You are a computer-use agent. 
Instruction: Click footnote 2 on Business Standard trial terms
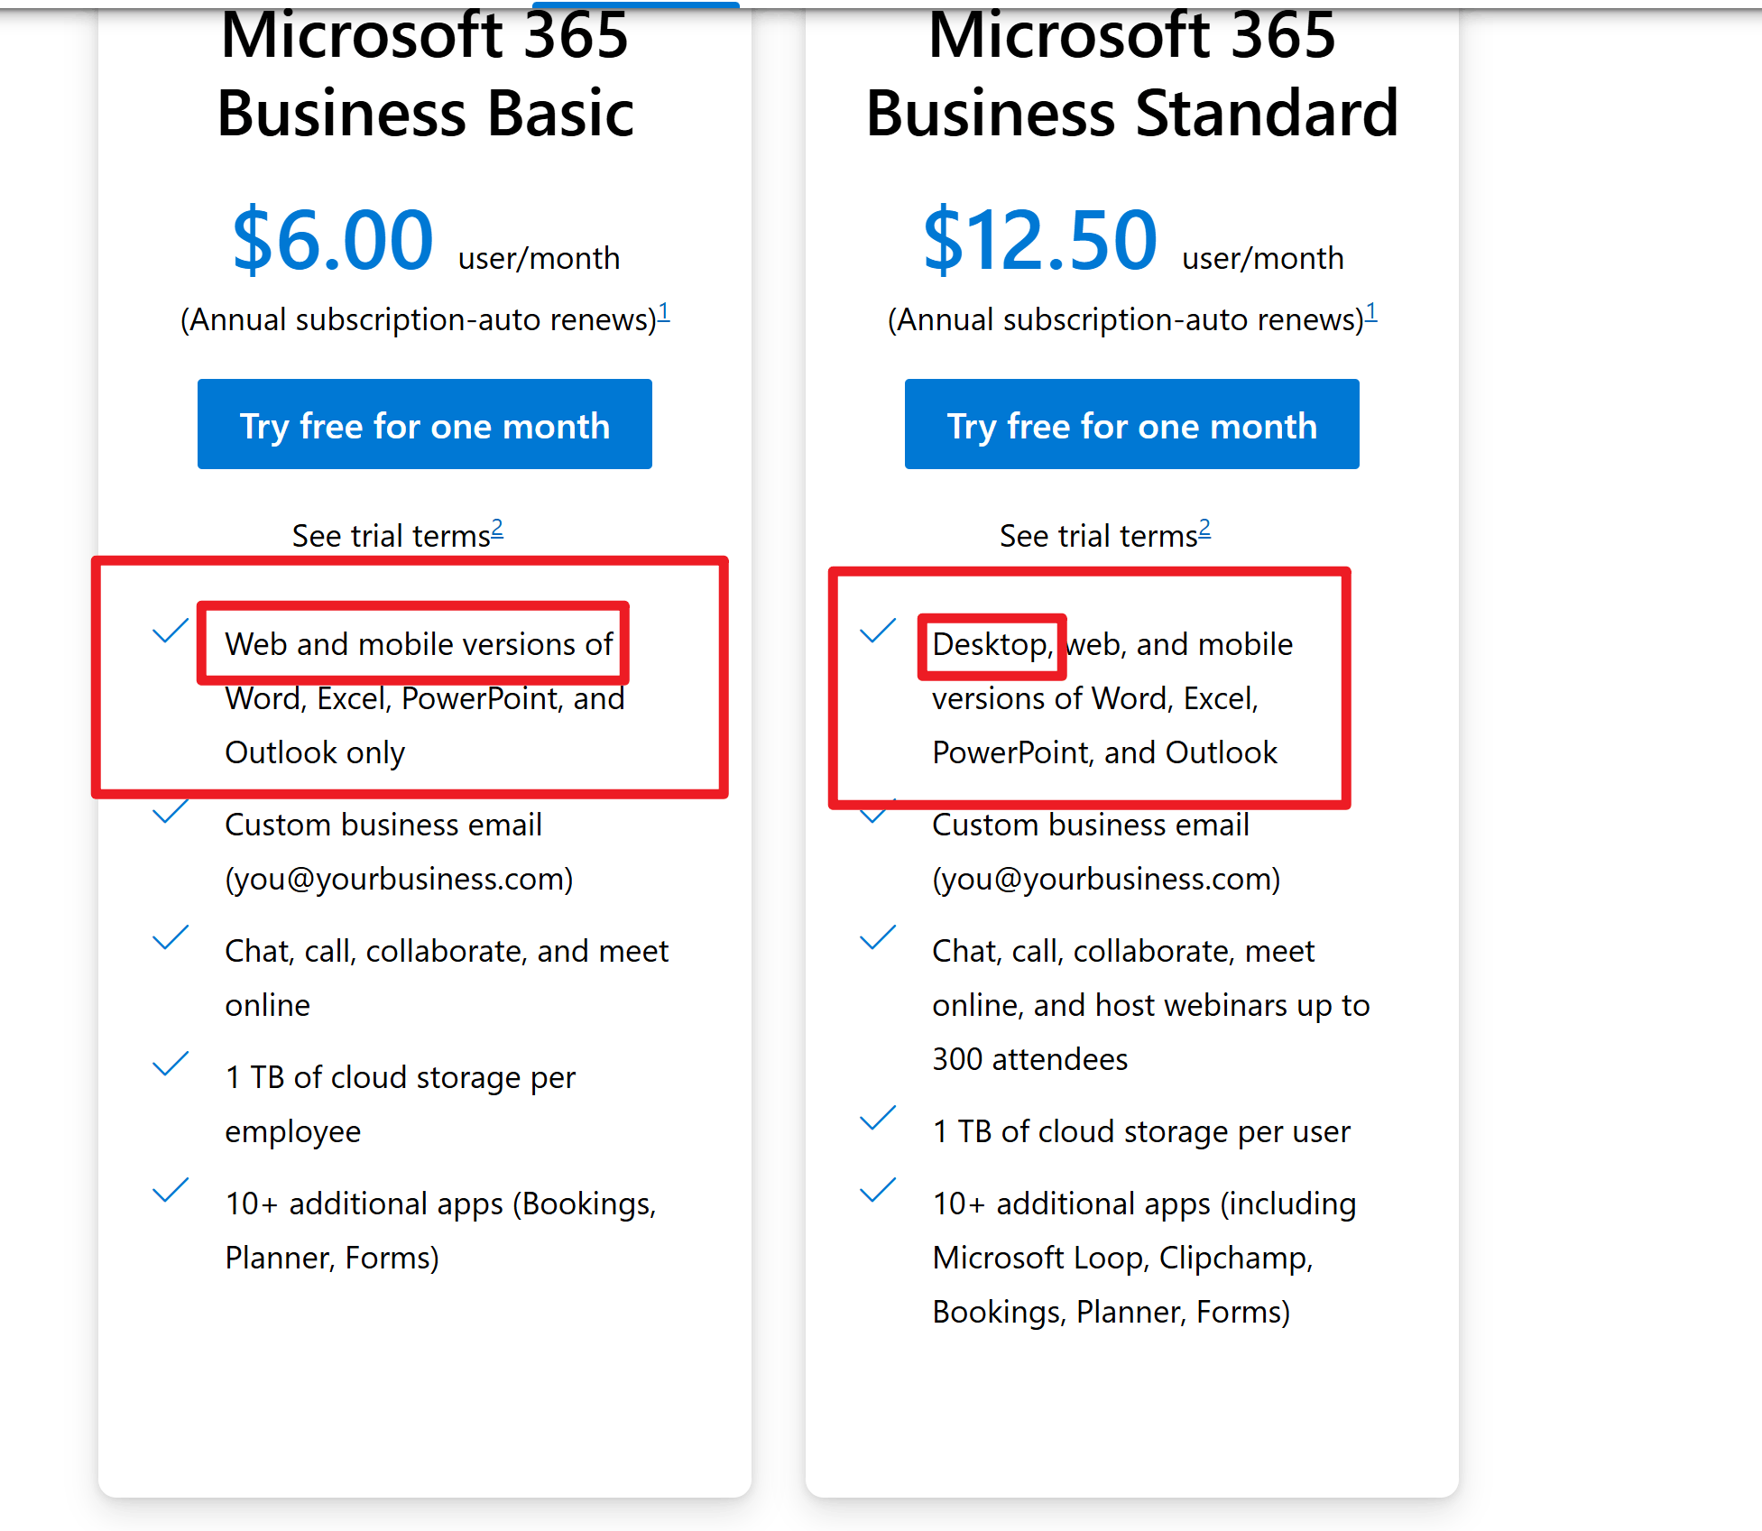coord(1206,529)
